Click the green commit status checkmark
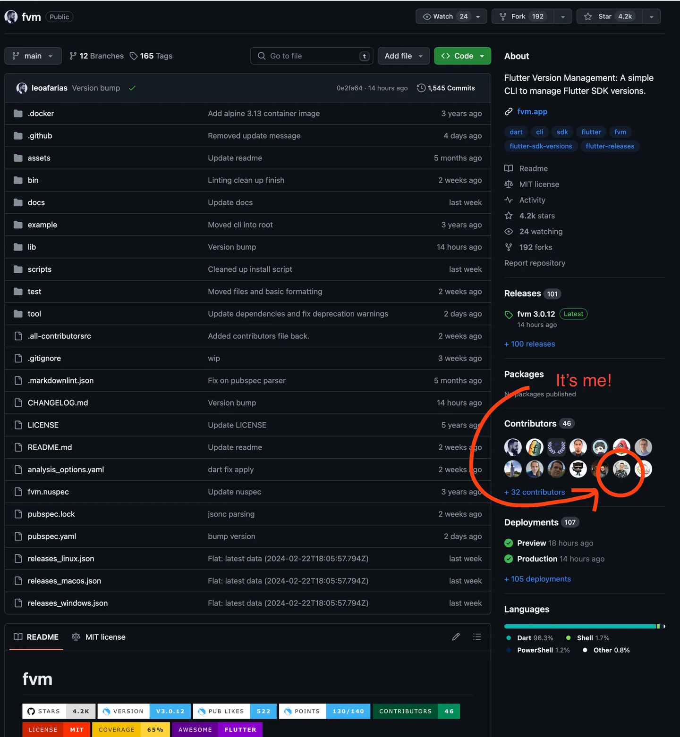Viewport: 680px width, 737px height. point(132,88)
